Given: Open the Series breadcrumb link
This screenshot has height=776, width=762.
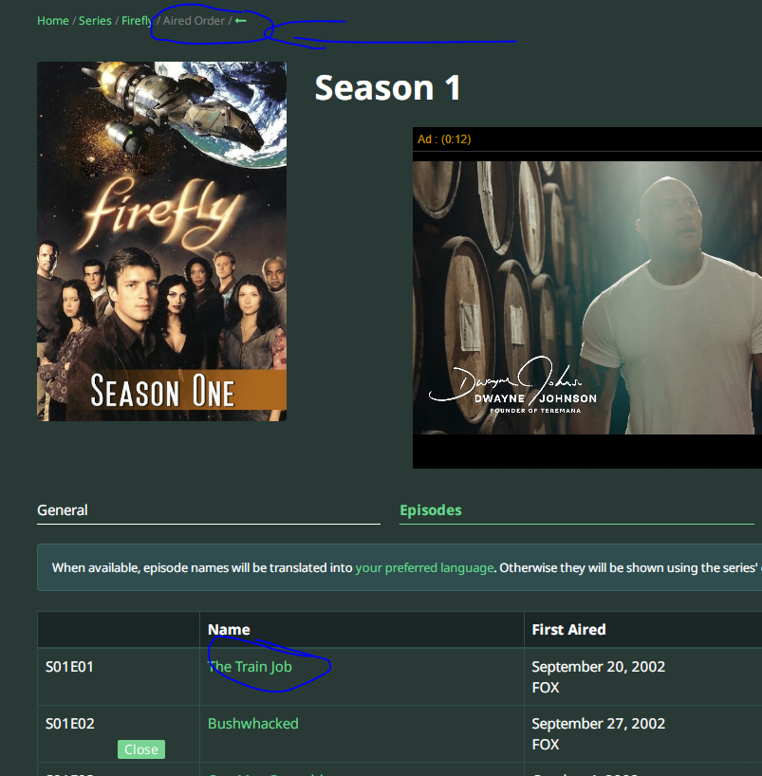Looking at the screenshot, I should point(95,21).
